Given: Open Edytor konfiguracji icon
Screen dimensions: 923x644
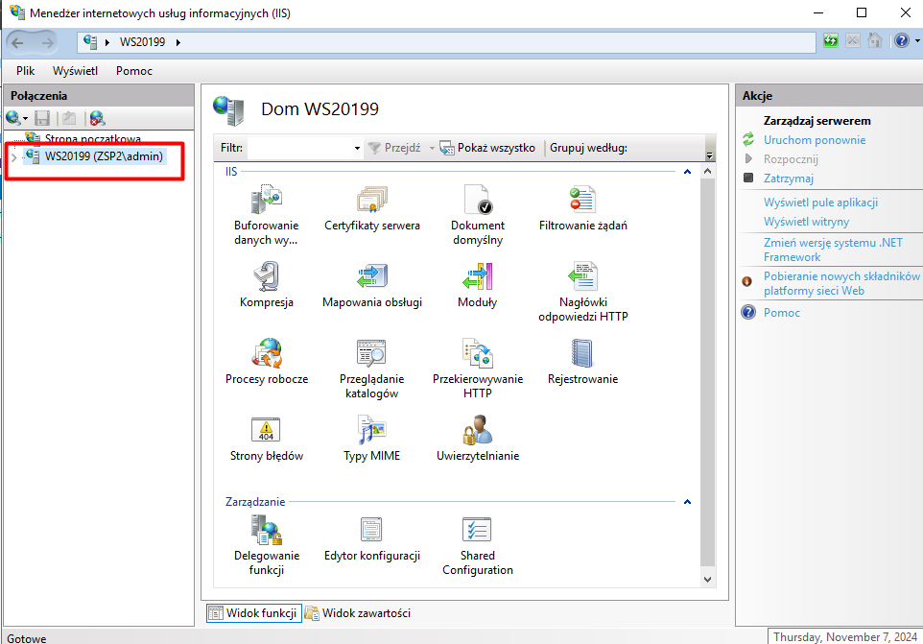Looking at the screenshot, I should point(372,530).
